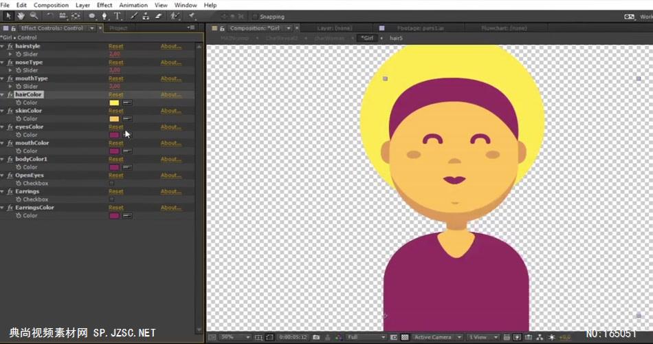Open the Active Camera view dropdown
The height and width of the screenshot is (344, 653).
click(436, 337)
